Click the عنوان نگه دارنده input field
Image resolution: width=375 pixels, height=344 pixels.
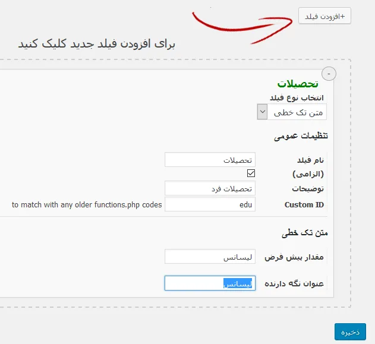pos(210,283)
